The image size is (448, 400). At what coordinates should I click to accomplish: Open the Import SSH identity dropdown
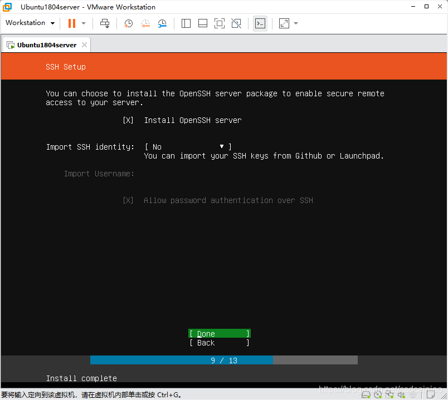tap(188, 147)
